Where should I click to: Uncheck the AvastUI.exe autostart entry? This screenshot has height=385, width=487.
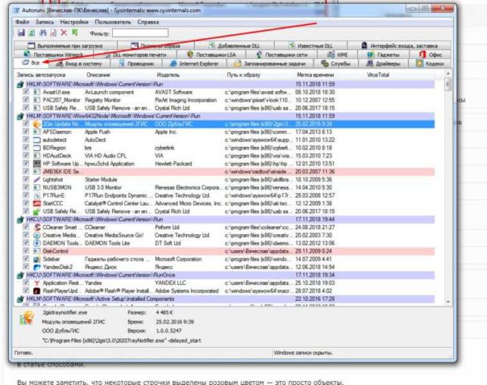tap(26, 92)
